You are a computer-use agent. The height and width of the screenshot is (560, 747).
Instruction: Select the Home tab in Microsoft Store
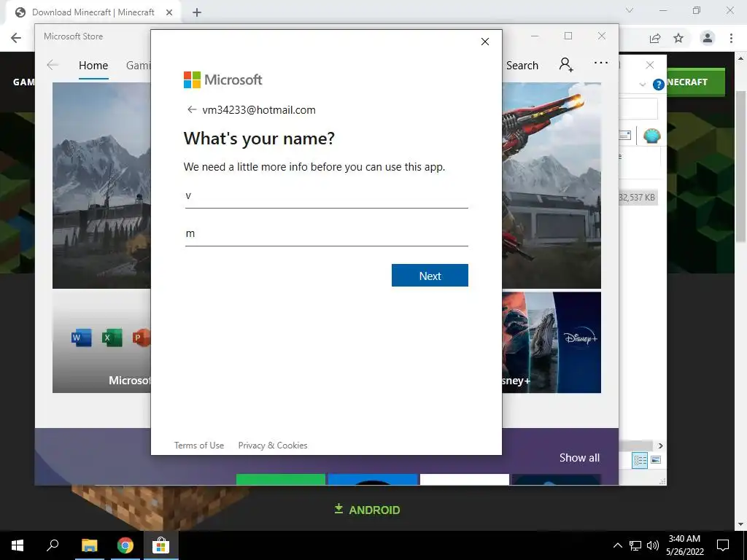click(93, 66)
